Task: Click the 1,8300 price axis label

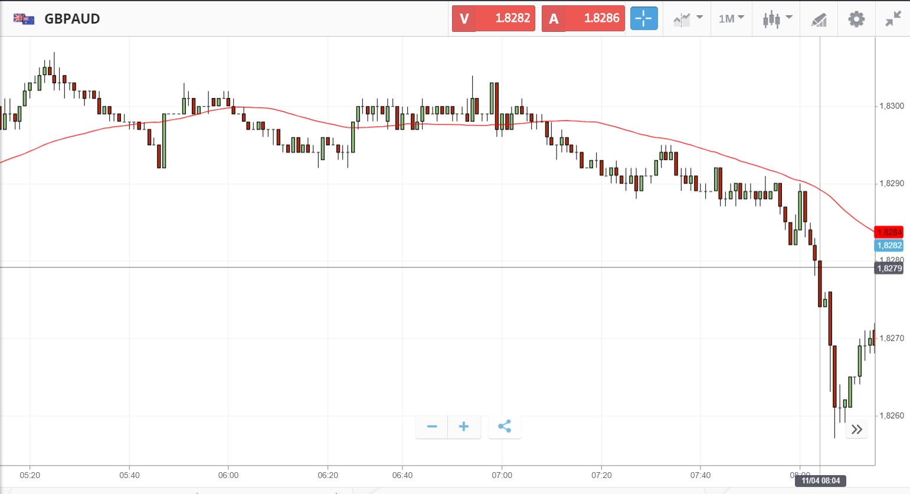Action: pos(892,106)
